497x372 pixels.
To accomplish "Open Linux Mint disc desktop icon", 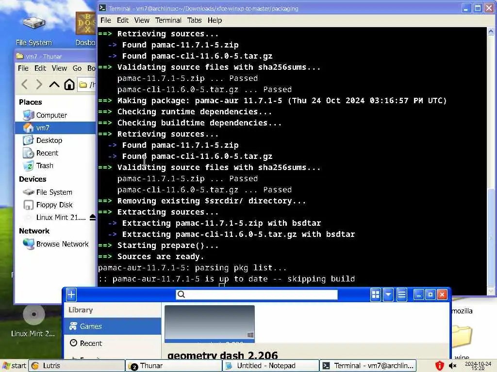I will click(33, 321).
